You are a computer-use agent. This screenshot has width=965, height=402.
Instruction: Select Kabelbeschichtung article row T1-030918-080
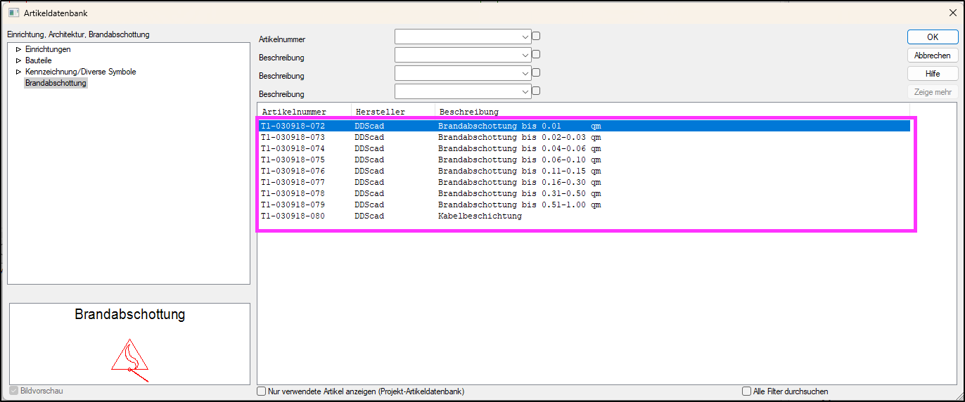click(x=584, y=216)
